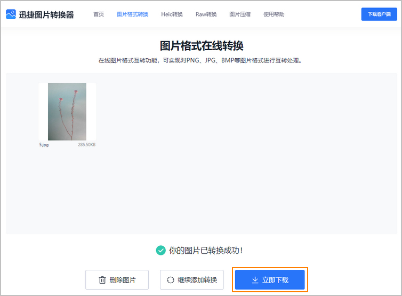
Task: Open the Raw转换 menu item
Action: point(206,14)
